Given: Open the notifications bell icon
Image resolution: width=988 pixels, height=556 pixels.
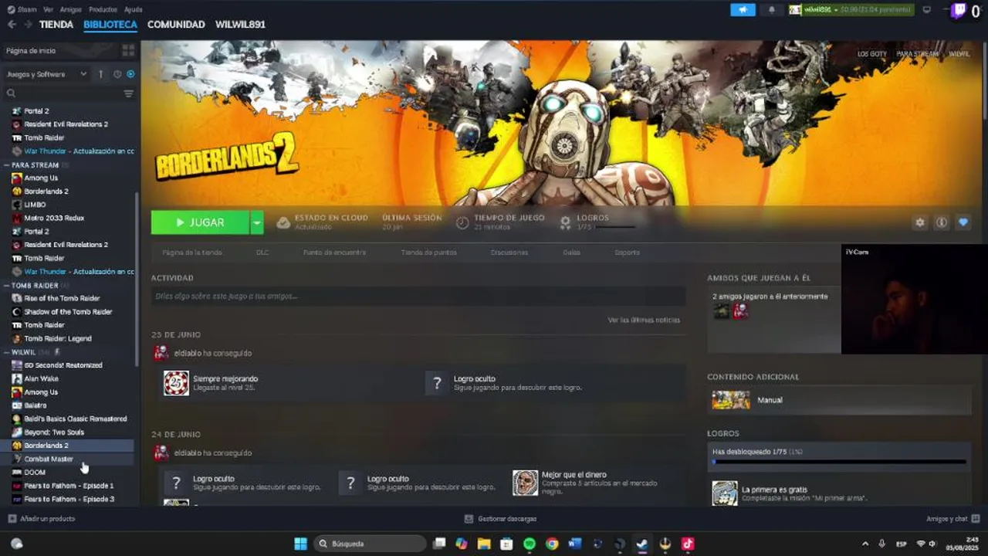Looking at the screenshot, I should pyautogui.click(x=772, y=10).
